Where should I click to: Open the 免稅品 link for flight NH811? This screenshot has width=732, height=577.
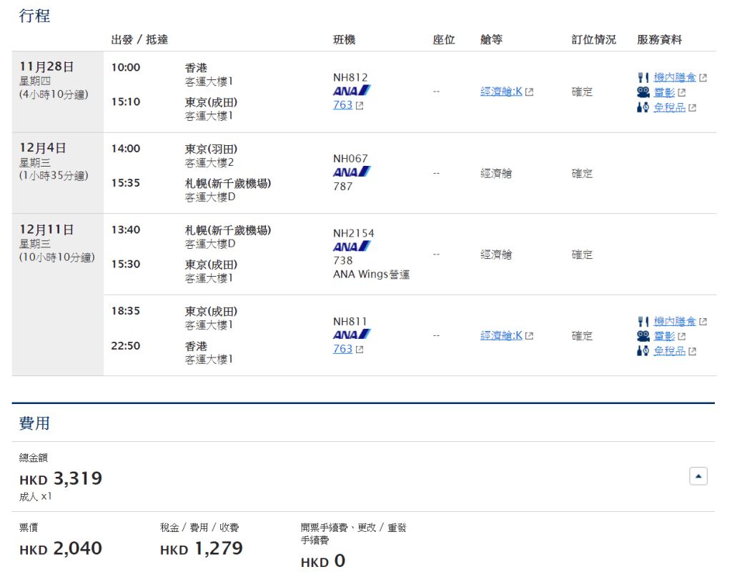click(x=669, y=351)
